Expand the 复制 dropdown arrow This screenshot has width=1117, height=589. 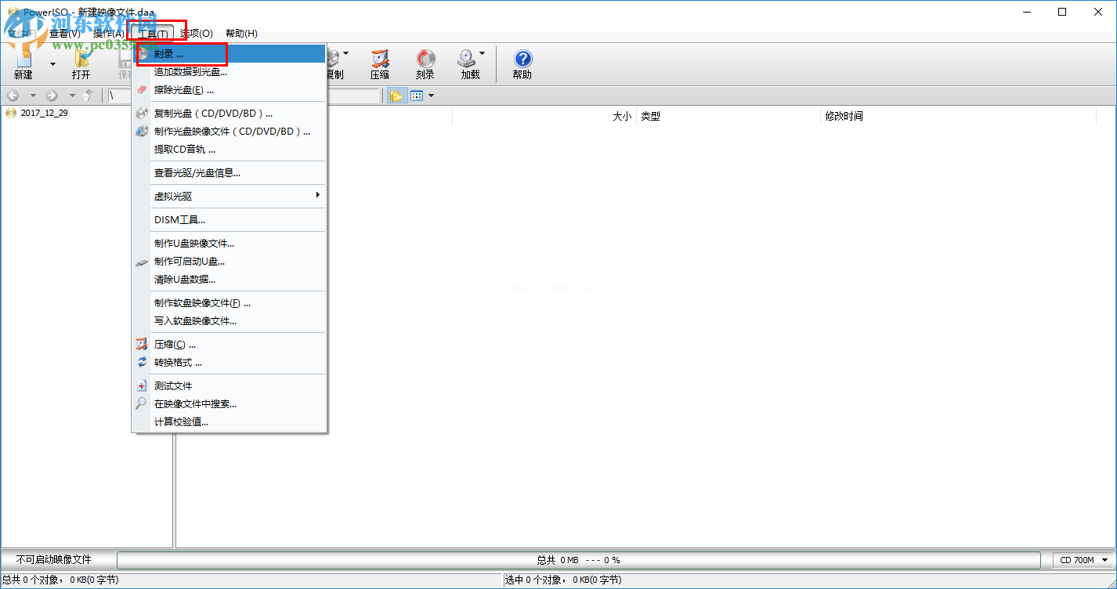[346, 54]
